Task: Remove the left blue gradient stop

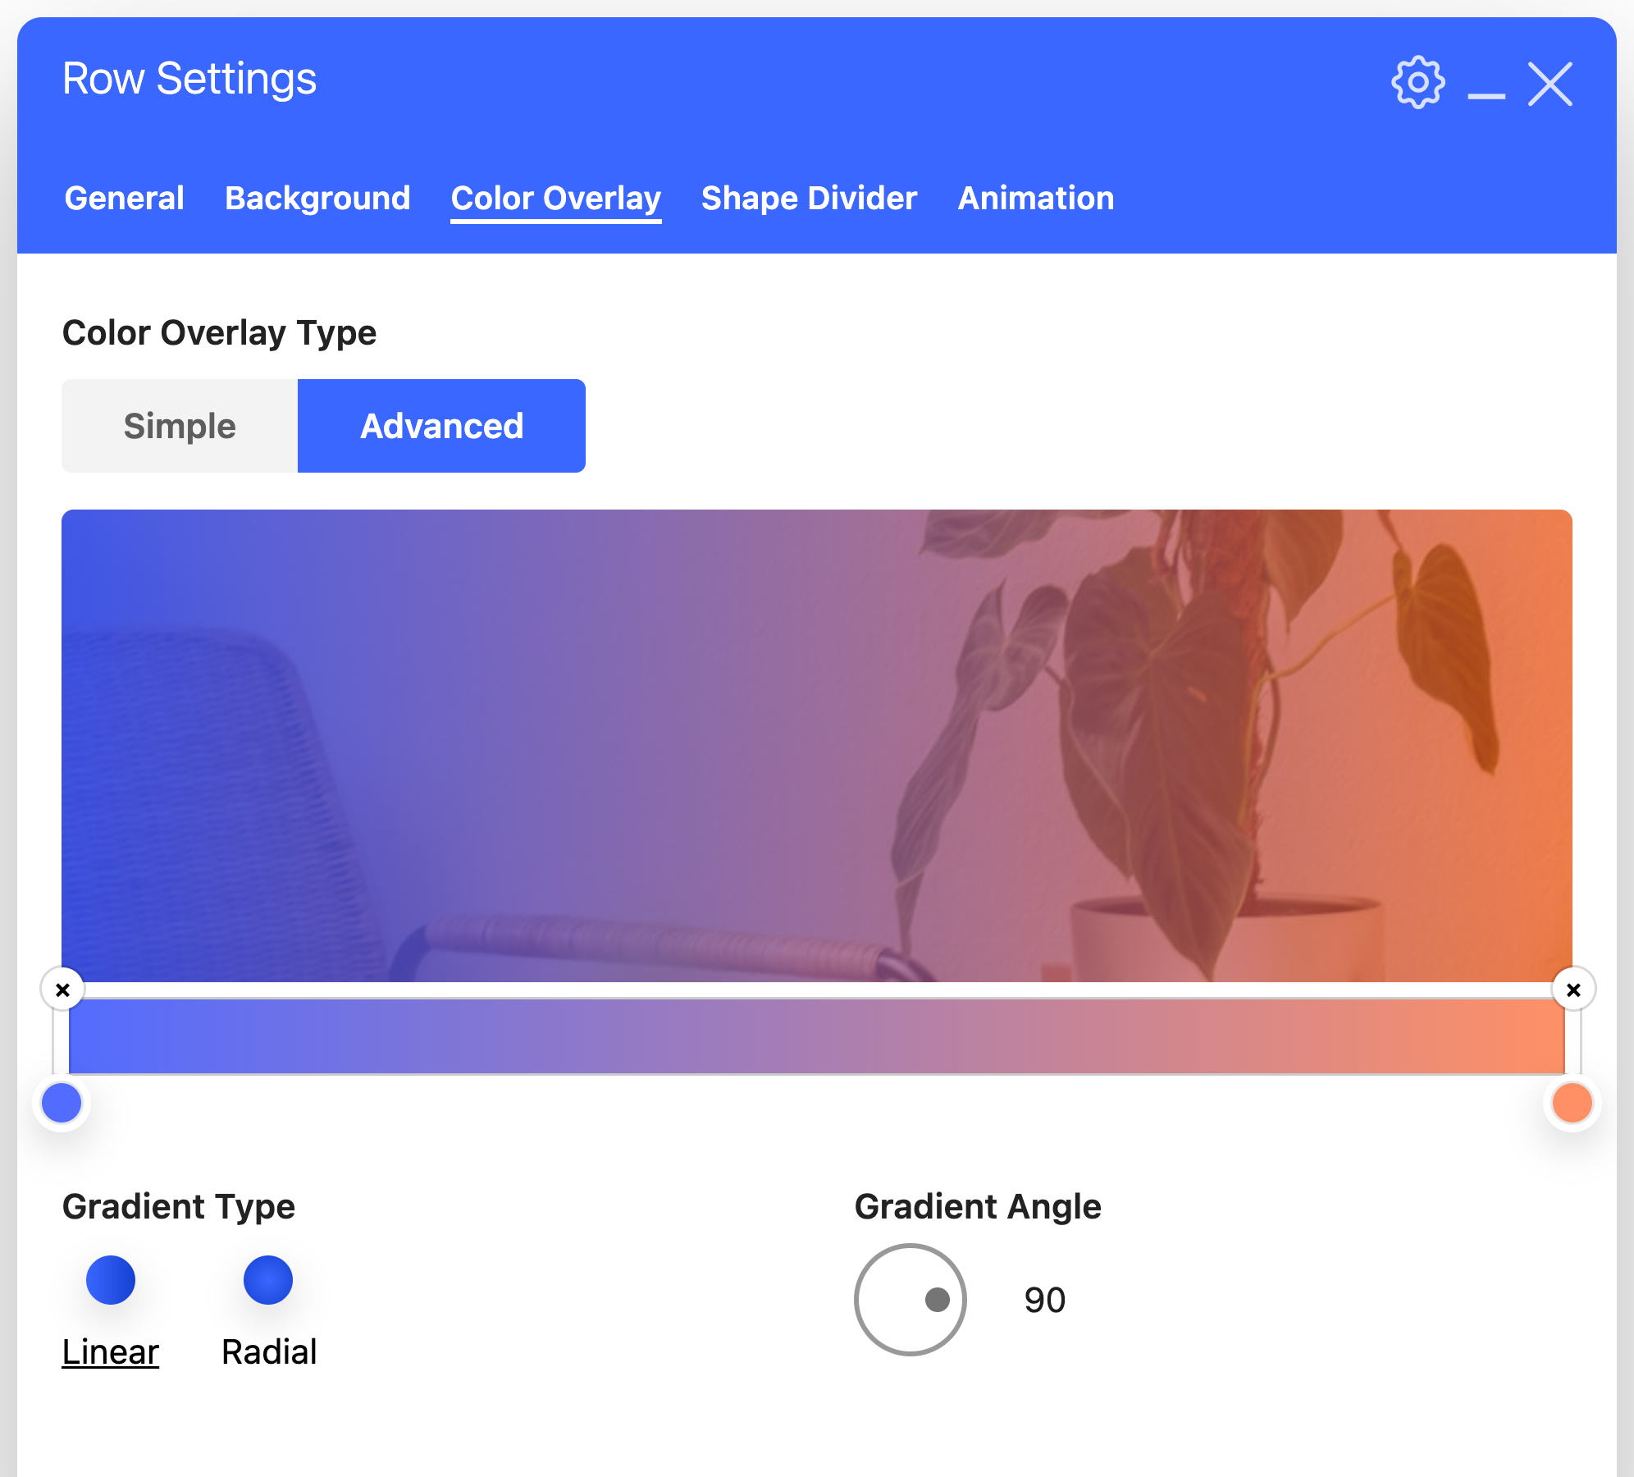Action: 62,990
